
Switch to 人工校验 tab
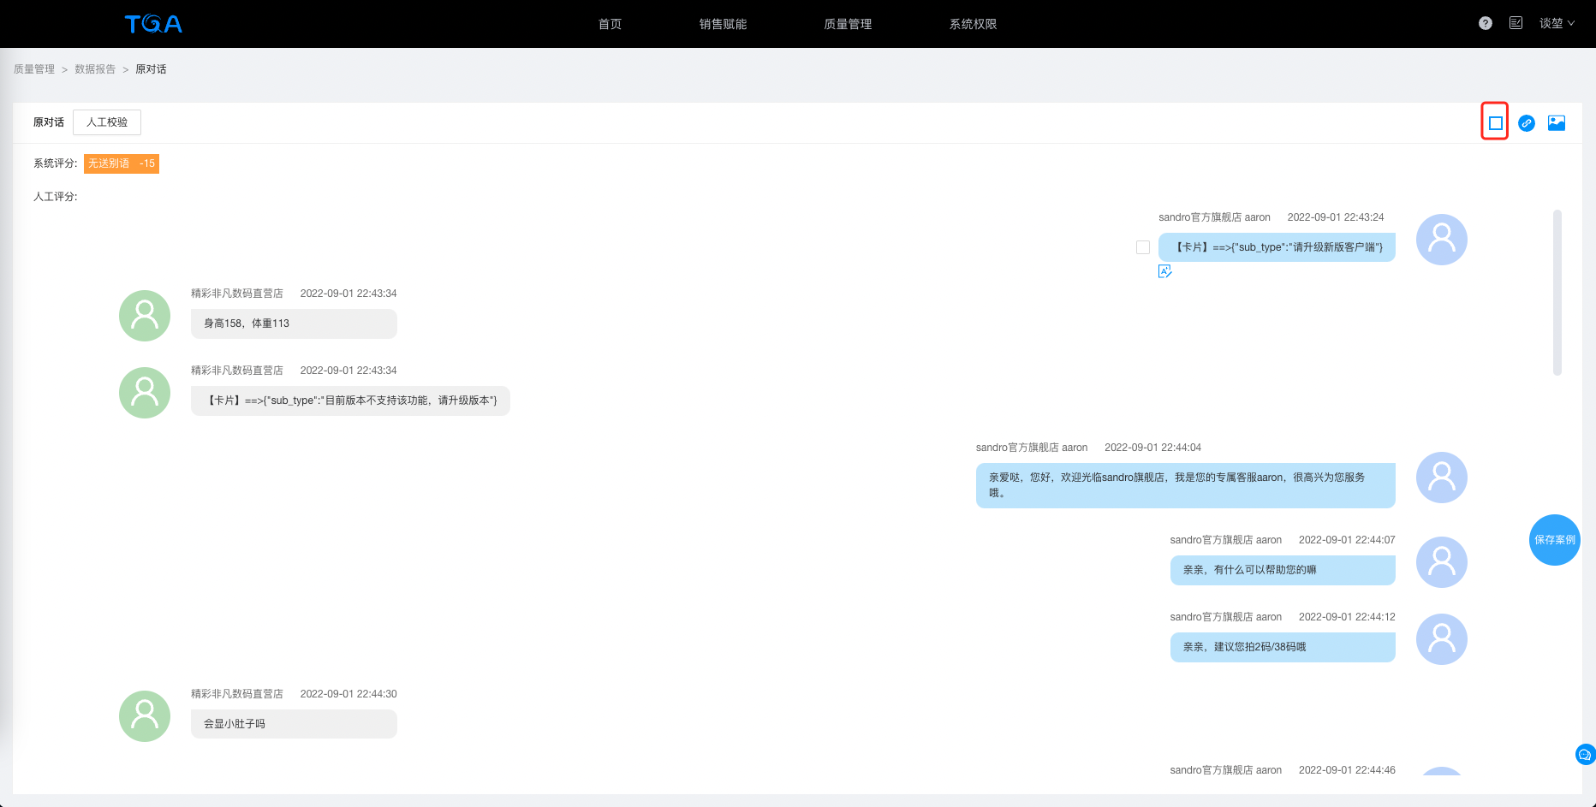tap(107, 122)
